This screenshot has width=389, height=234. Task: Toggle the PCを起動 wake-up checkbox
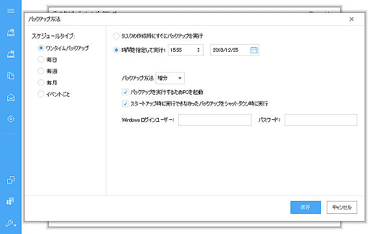pos(125,92)
